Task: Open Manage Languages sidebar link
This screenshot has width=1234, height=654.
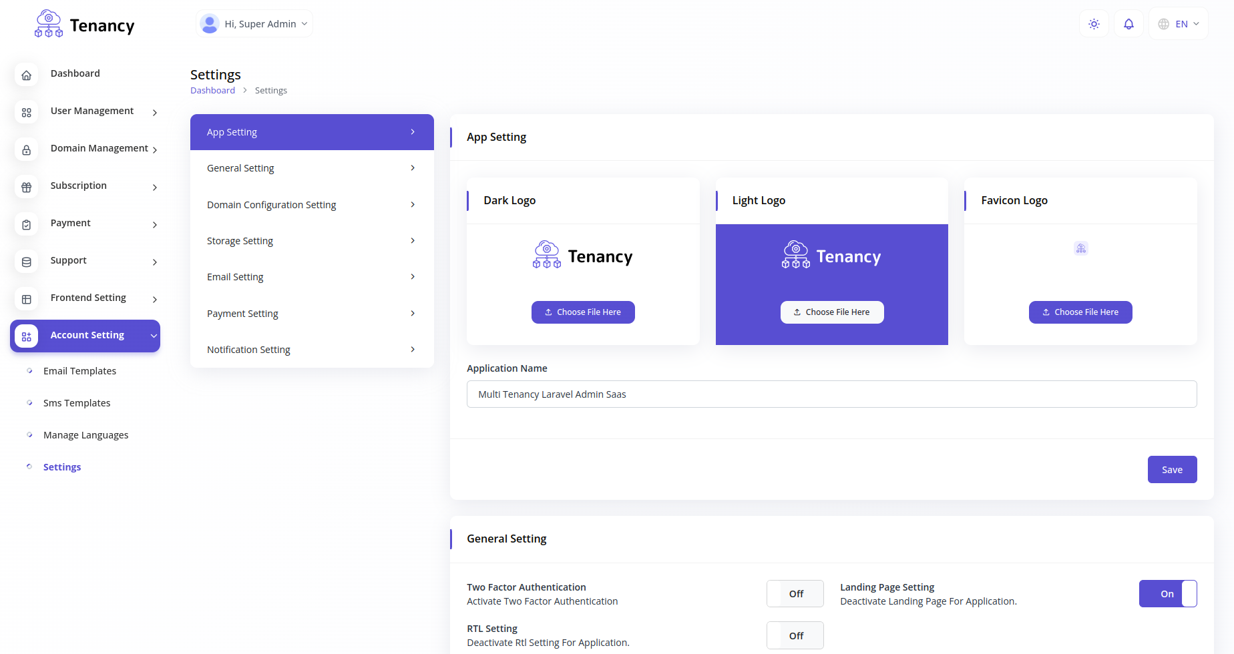Action: 85,435
